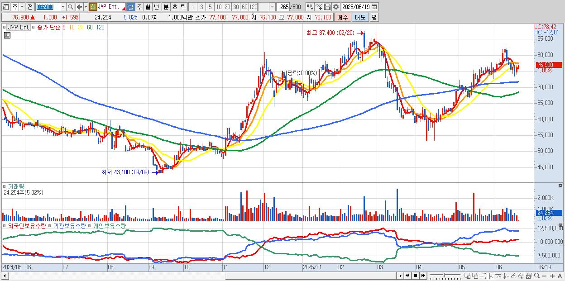Click the add overlay line chart icon
Viewport: 565px width, 281px height.
point(319,7)
